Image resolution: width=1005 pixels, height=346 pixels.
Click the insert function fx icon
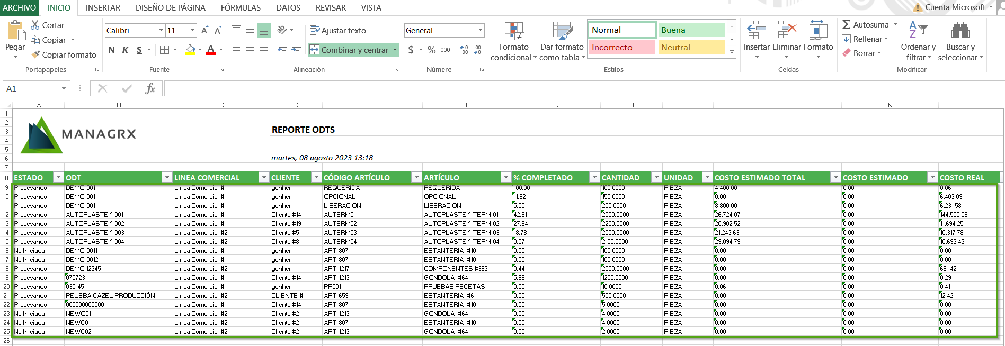point(150,88)
